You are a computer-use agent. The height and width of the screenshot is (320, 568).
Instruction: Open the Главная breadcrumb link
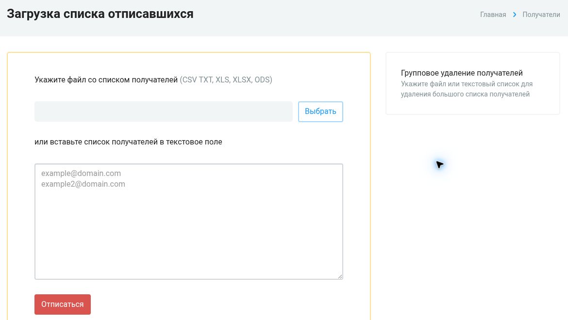[493, 15]
